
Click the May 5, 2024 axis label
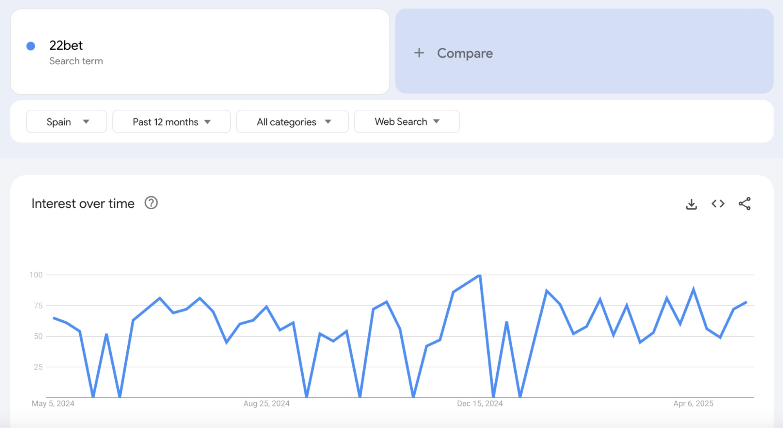[x=53, y=403]
